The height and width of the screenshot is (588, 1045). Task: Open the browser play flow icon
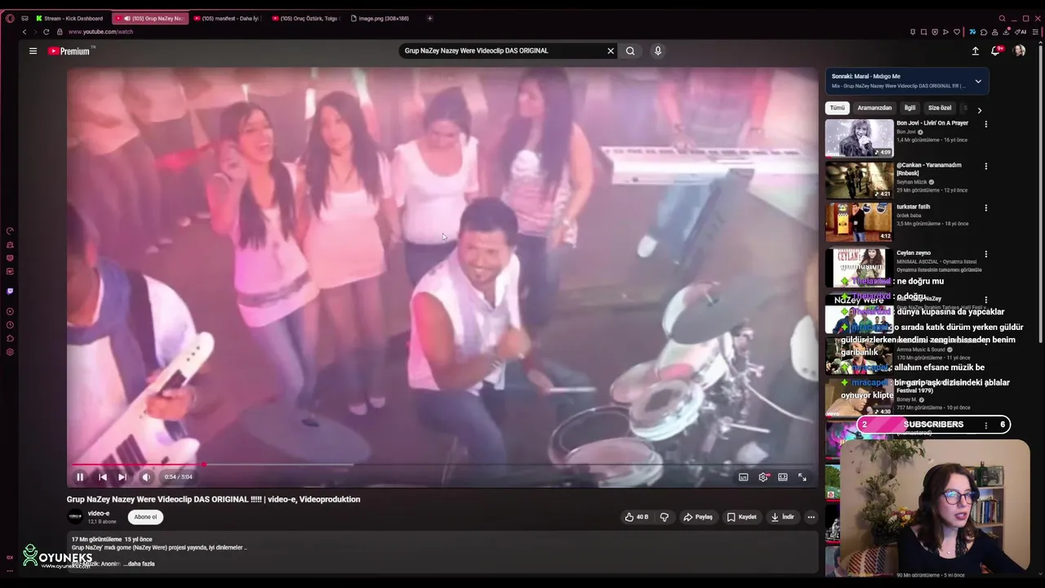pyautogui.click(x=945, y=32)
